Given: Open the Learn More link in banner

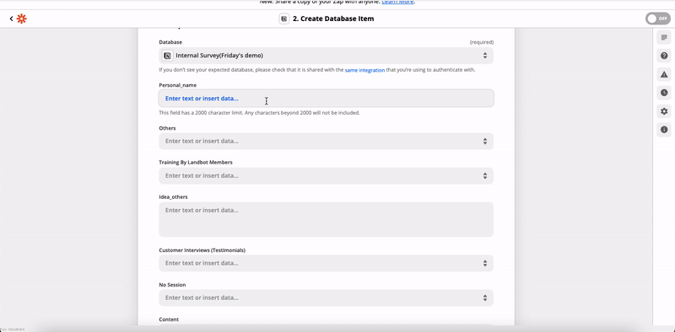Looking at the screenshot, I should click(x=397, y=3).
